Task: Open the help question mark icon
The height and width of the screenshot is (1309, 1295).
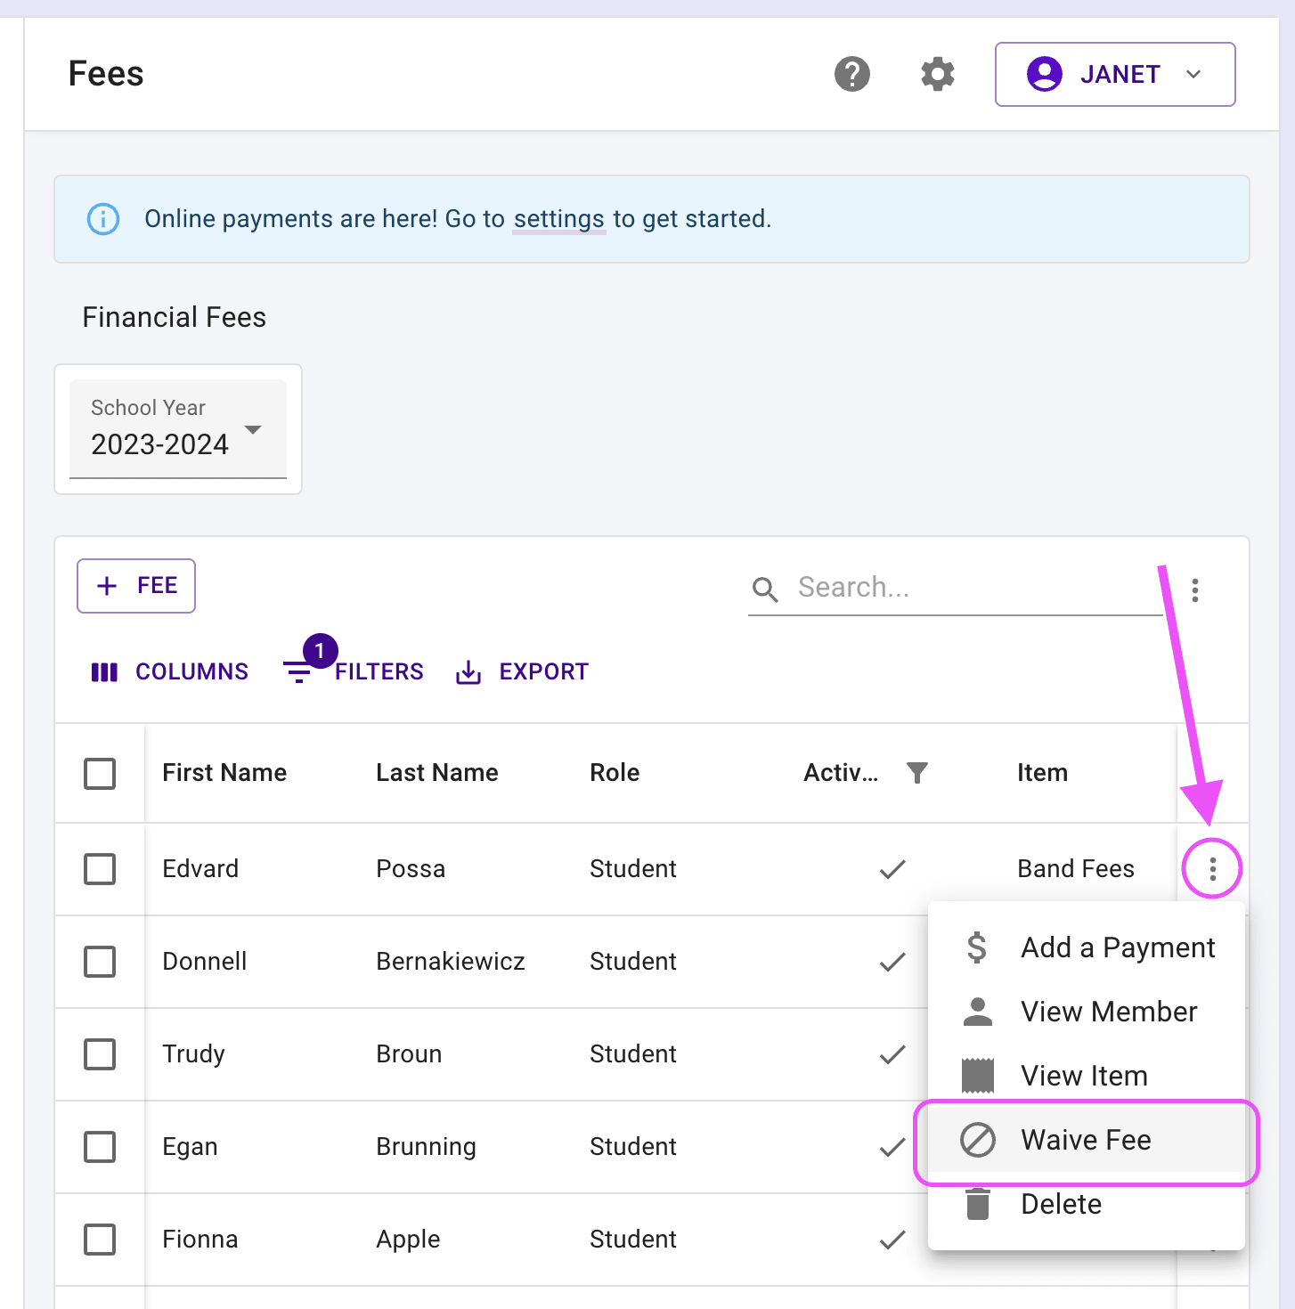Action: click(x=851, y=74)
